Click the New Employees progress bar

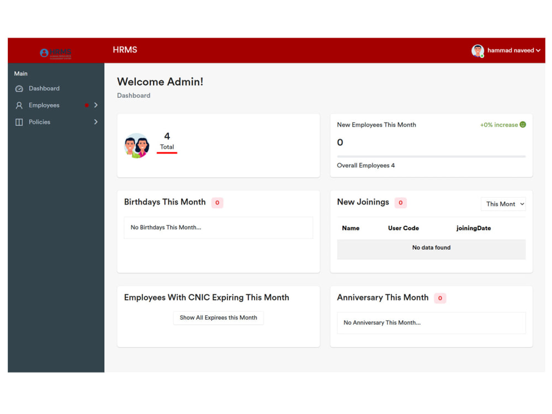[431, 156]
